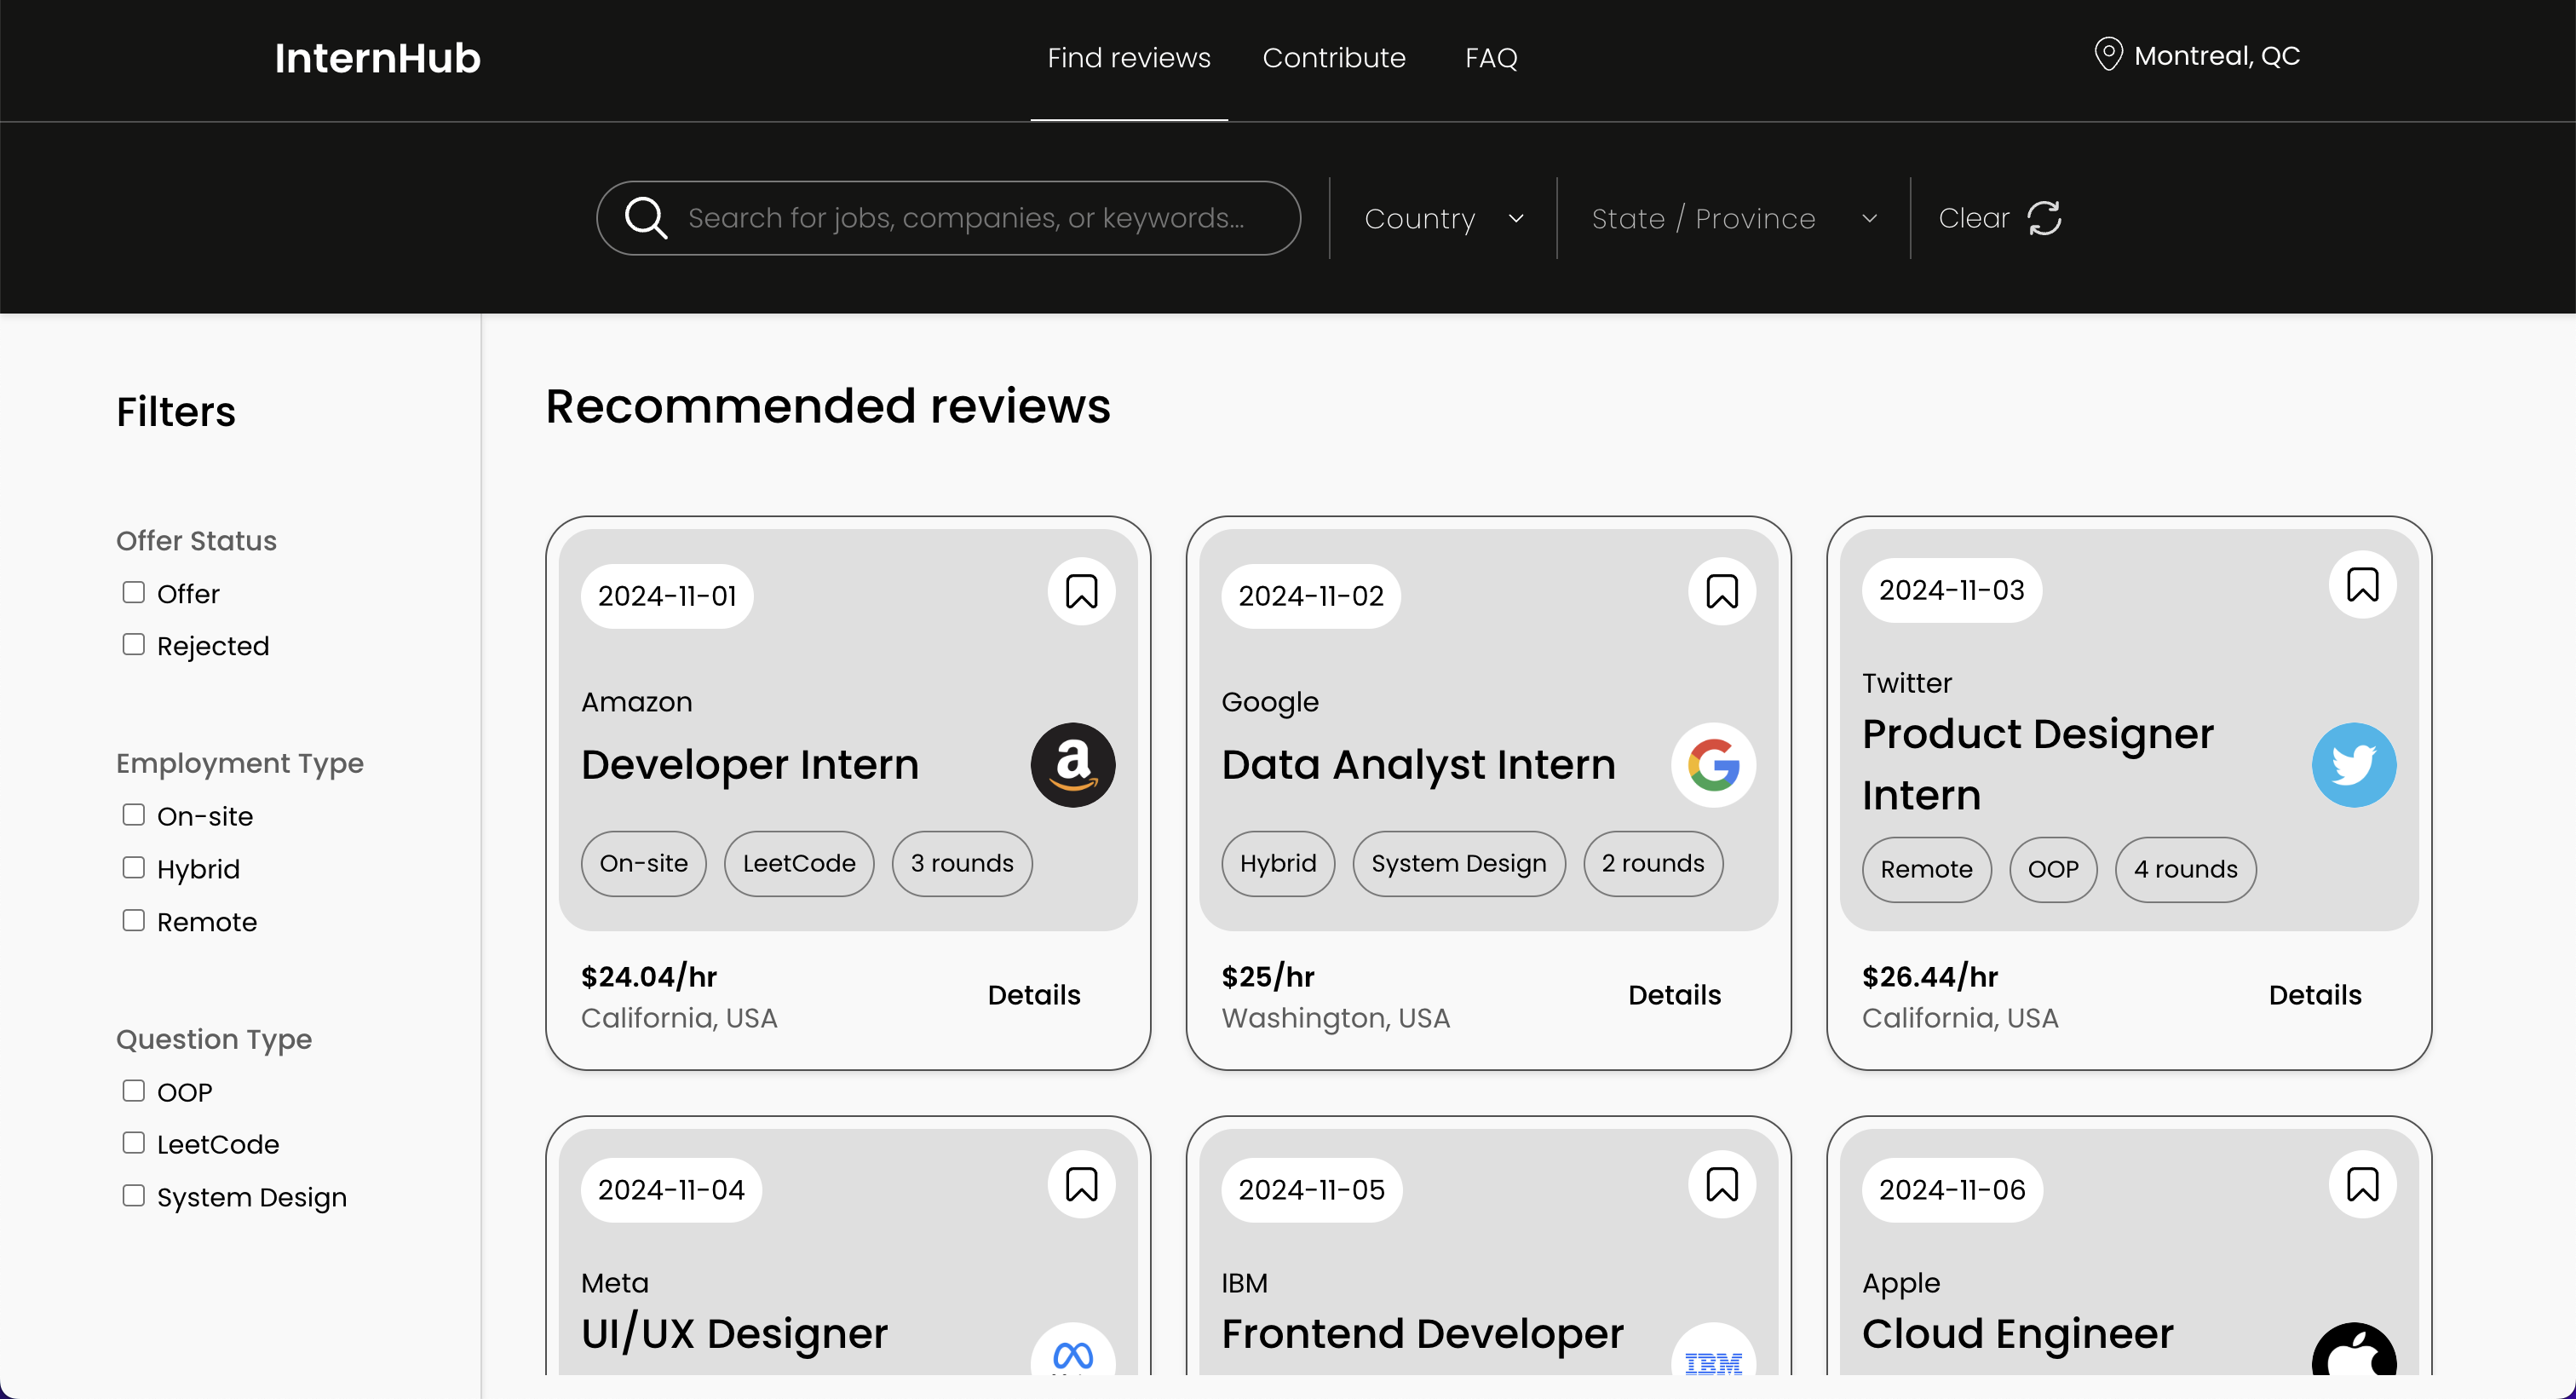Open the FAQ page

[x=1490, y=58]
